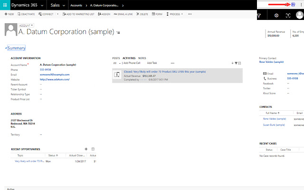Image resolution: width=304 pixels, height=190 pixels.
Task: Click the Connect command
Action: [x=46, y=14]
